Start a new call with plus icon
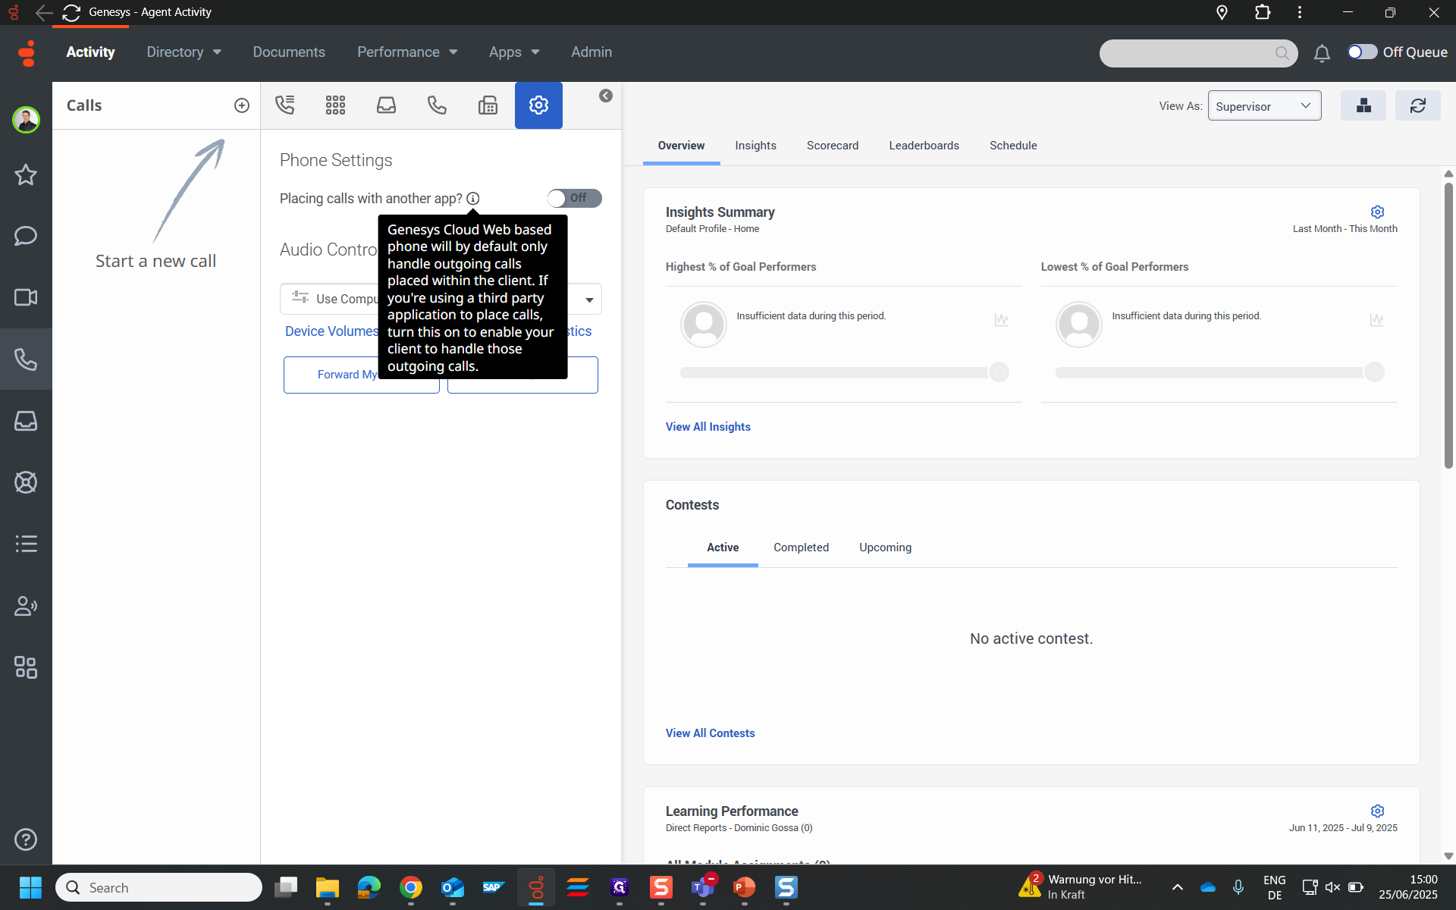The width and height of the screenshot is (1456, 910). (x=242, y=105)
